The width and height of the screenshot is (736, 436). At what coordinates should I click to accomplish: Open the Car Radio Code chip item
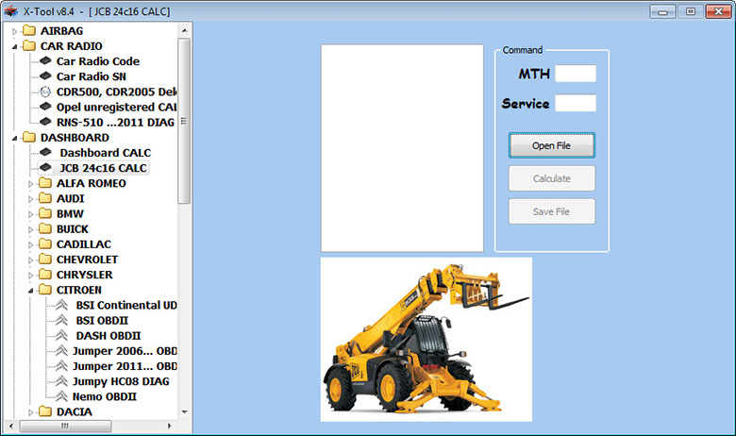(97, 61)
